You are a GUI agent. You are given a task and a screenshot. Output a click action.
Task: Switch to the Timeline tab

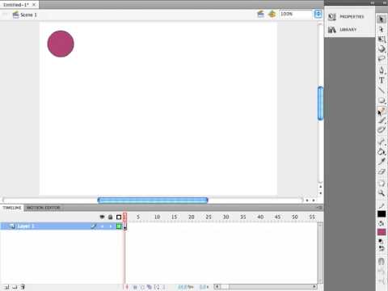click(12, 208)
